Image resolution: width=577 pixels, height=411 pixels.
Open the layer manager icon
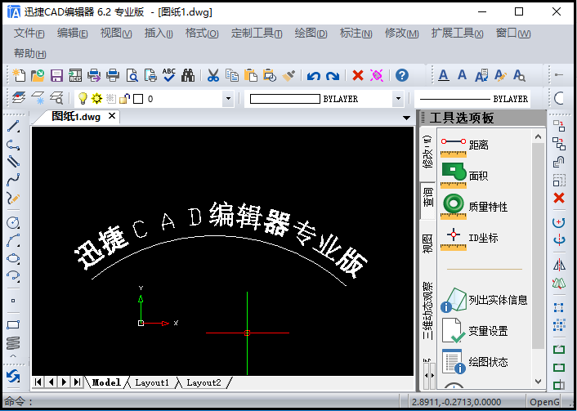click(x=19, y=98)
